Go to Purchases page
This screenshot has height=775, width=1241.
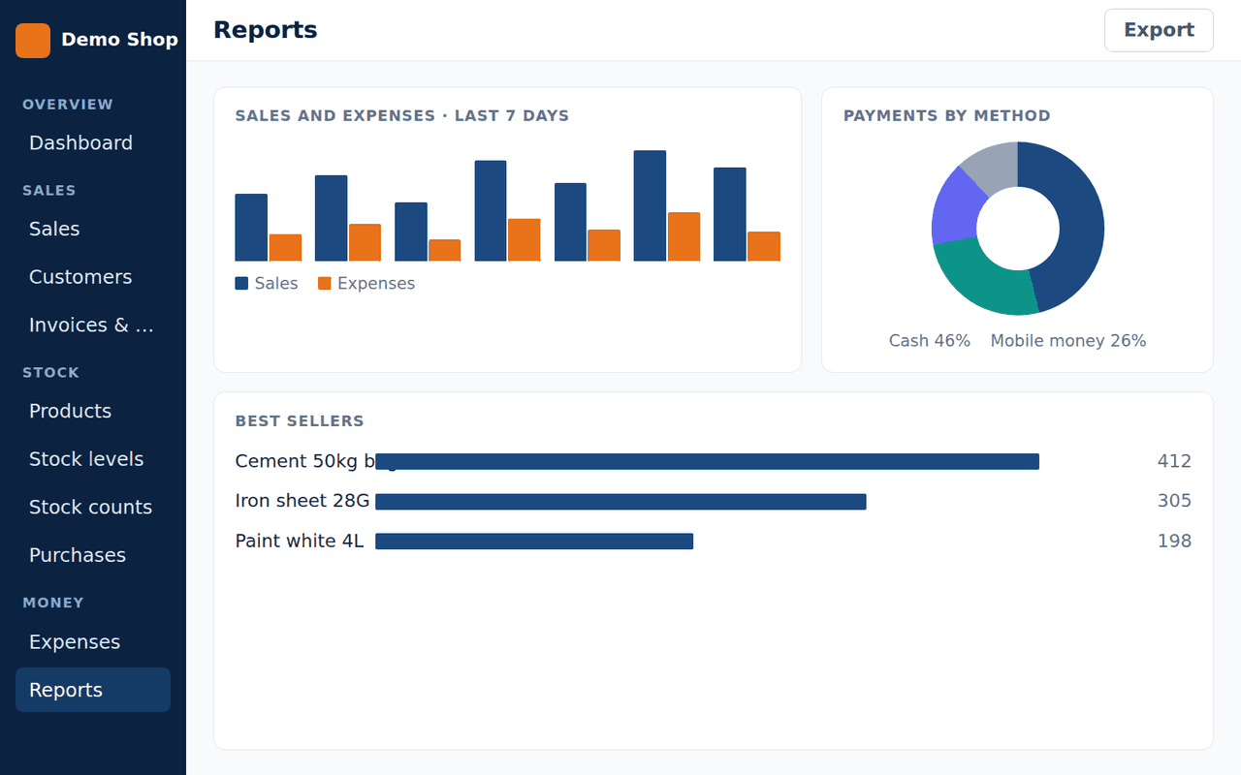point(93,555)
